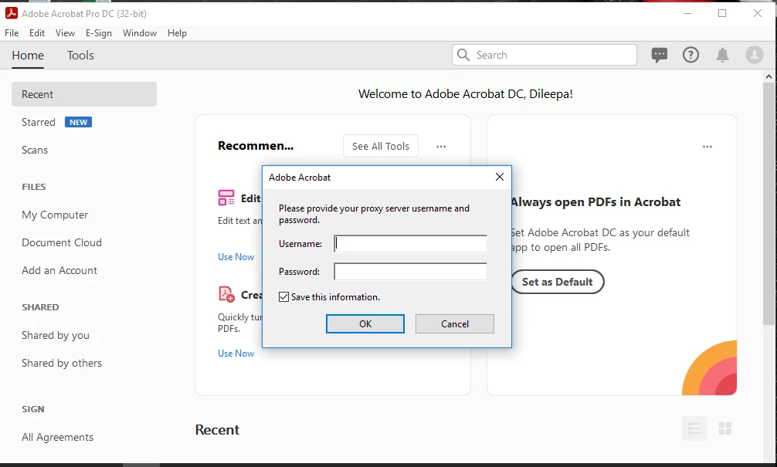Open the Edit menu

coord(36,33)
